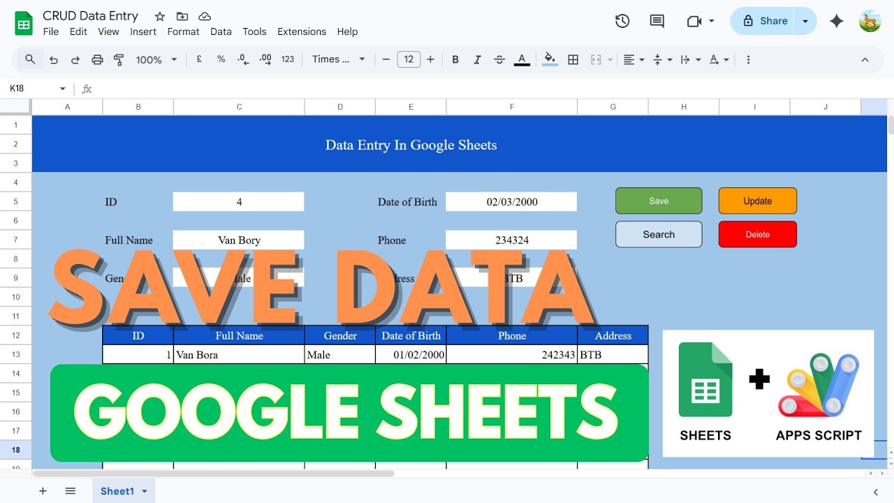The height and width of the screenshot is (503, 894).
Task: Open the more toolbar options icon
Action: [x=748, y=60]
